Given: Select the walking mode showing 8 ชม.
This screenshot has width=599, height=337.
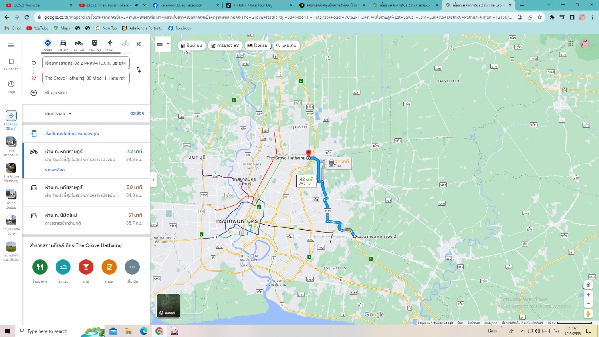Looking at the screenshot, I should click(110, 45).
